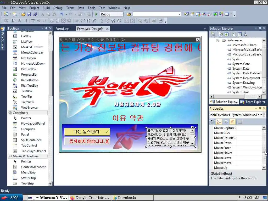Click the Align Lefts layout icon
Screen dimensions: 268x201
(14, 21)
